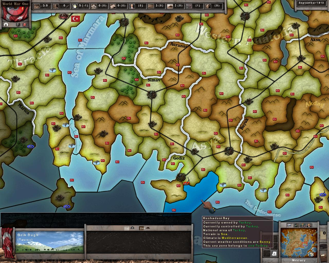Click the money banknote icon in top bar
This screenshot has width=329, height=263.
click(x=113, y=6)
